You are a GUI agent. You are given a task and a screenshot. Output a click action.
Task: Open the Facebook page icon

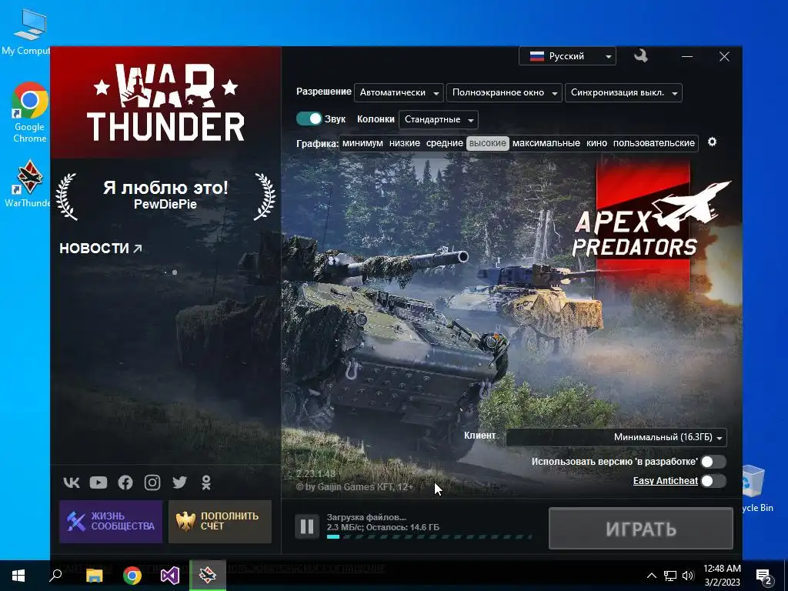click(x=125, y=482)
